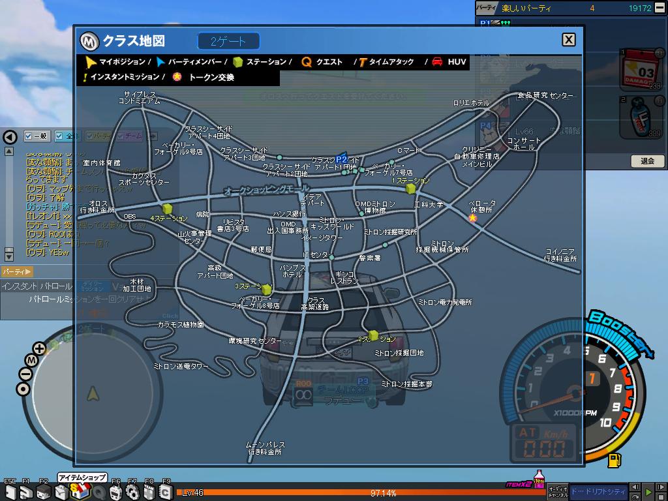Click 食品研究センター map label
Image resolution: width=668 pixels, height=501 pixels.
pyautogui.click(x=546, y=95)
